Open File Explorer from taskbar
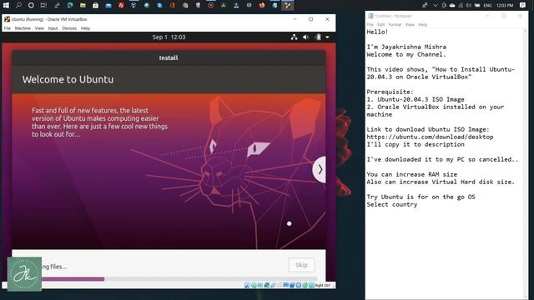Image resolution: width=534 pixels, height=300 pixels. tap(83, 5)
